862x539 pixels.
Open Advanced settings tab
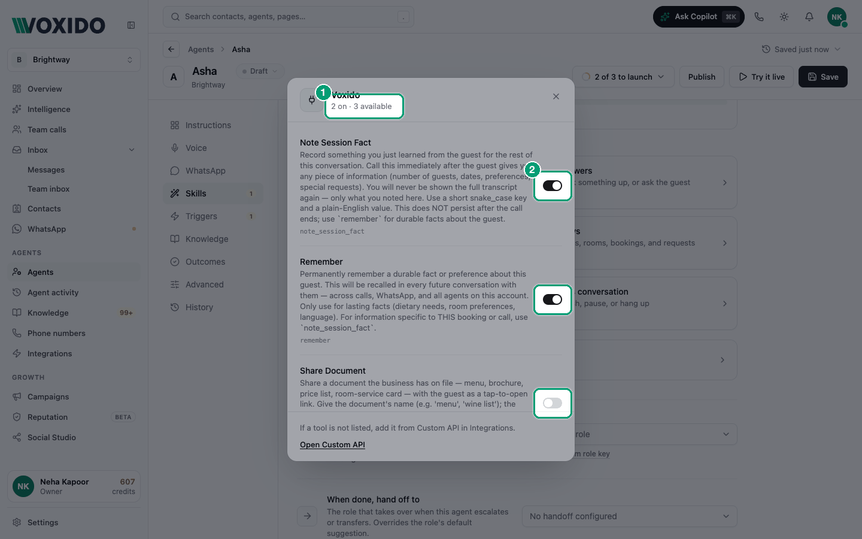(x=213, y=284)
